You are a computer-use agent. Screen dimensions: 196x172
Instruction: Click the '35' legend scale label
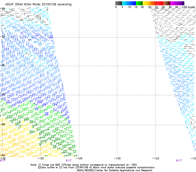(163, 7)
